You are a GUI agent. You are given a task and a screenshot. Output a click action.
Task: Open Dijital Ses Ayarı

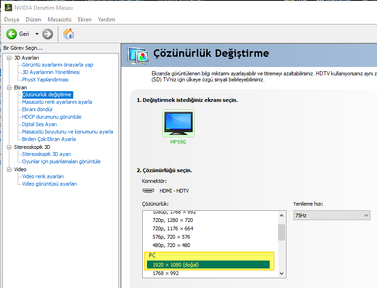pos(40,124)
